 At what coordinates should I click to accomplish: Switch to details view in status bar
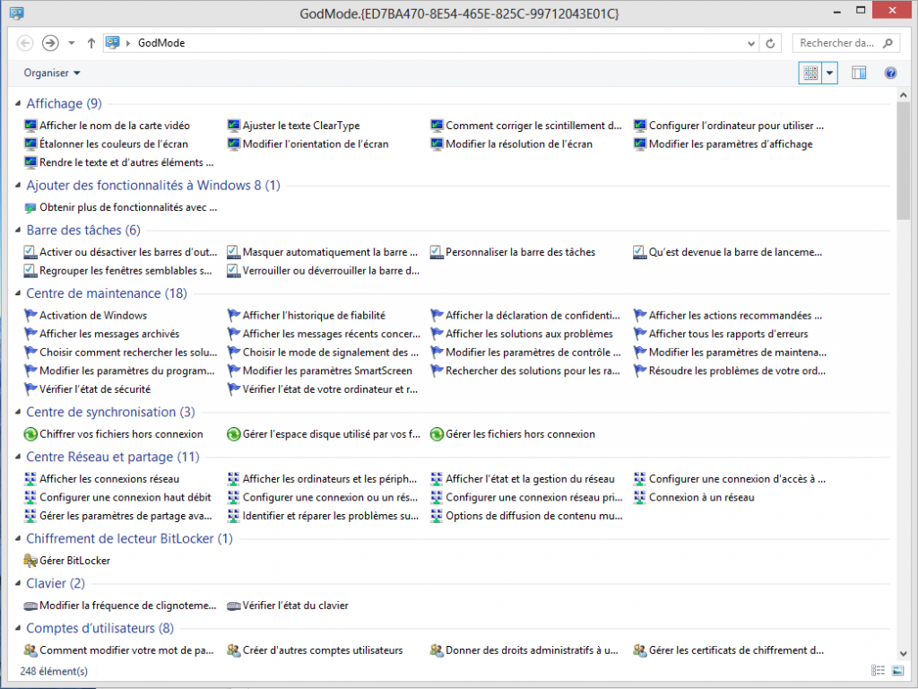tap(878, 670)
